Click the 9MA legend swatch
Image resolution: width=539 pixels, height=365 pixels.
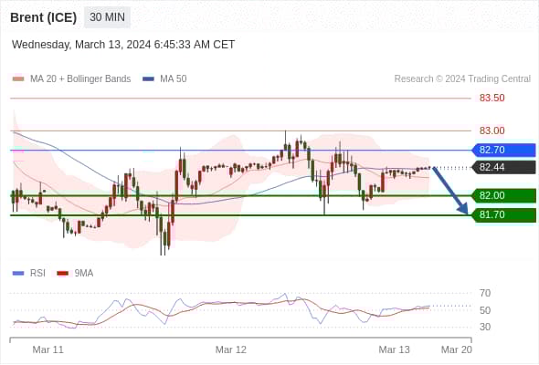[62, 274]
